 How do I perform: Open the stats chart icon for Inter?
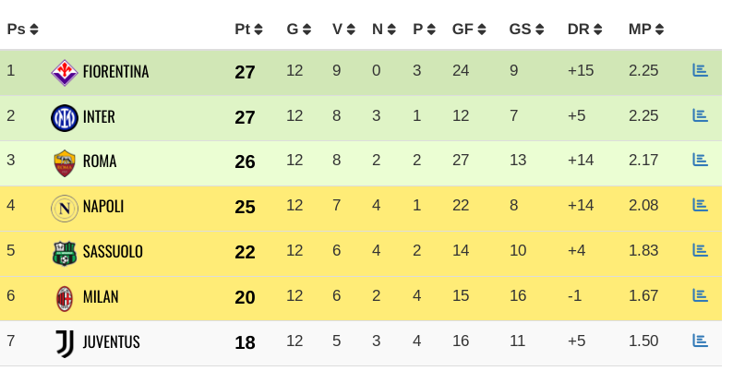tap(700, 115)
